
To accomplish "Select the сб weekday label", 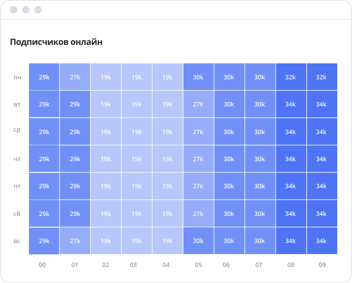I will coord(17,214).
